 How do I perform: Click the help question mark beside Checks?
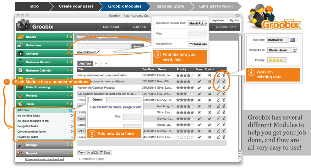pos(68,36)
